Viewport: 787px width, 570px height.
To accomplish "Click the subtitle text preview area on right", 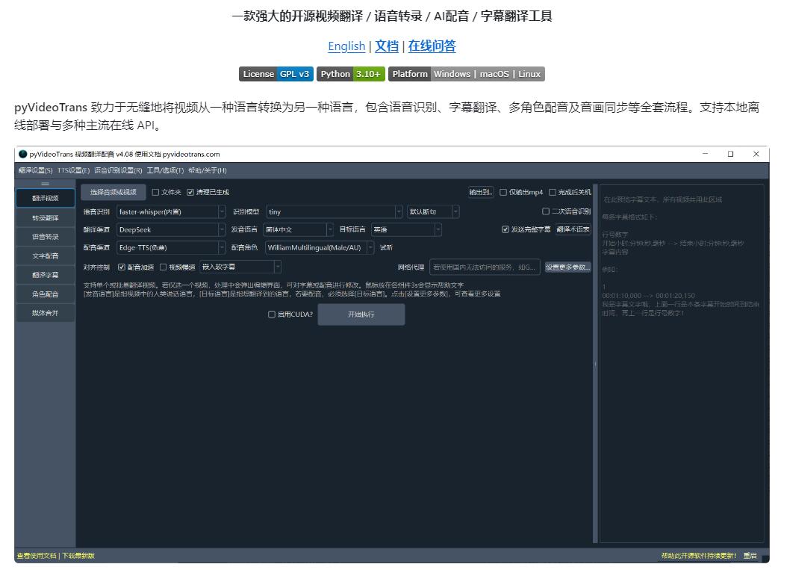I will click(x=682, y=364).
